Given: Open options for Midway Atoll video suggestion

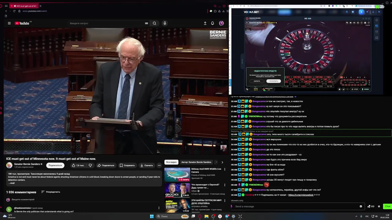Looking at the screenshot, I should [225, 169].
